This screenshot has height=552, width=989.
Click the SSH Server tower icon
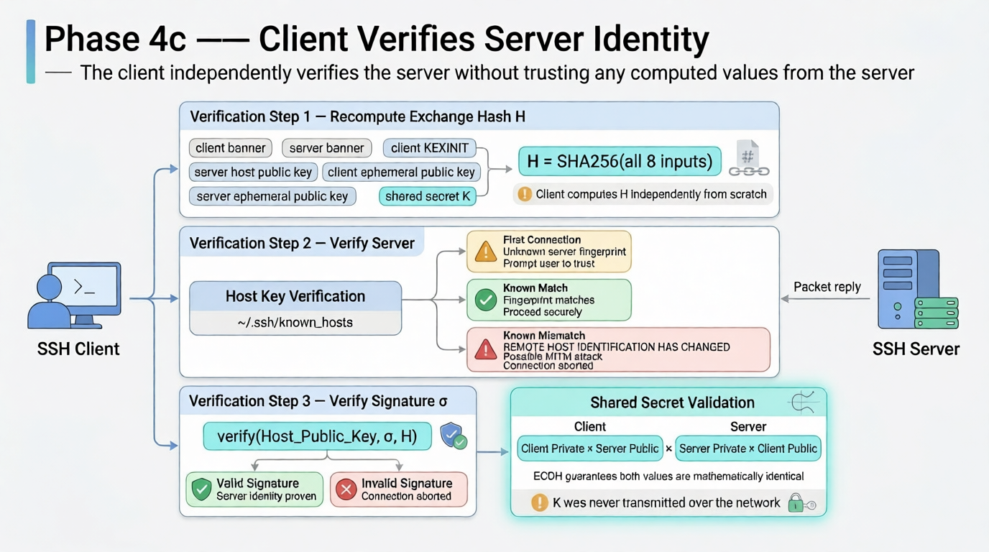tap(918, 289)
